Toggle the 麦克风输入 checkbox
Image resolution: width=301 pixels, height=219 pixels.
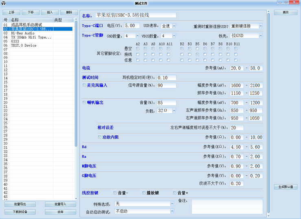pos(84,85)
